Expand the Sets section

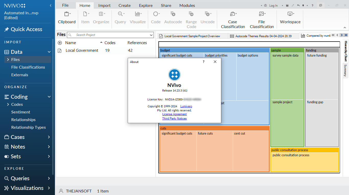[49, 157]
